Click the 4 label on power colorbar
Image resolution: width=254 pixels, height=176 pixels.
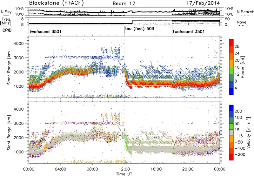[236, 88]
